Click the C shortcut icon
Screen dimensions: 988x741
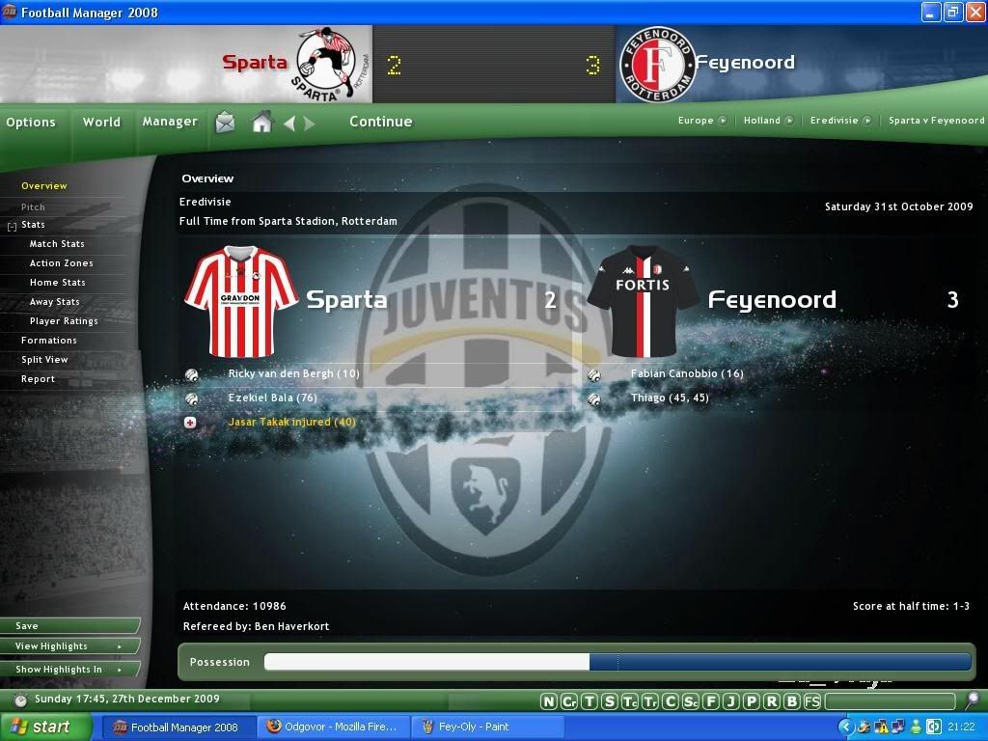click(671, 701)
